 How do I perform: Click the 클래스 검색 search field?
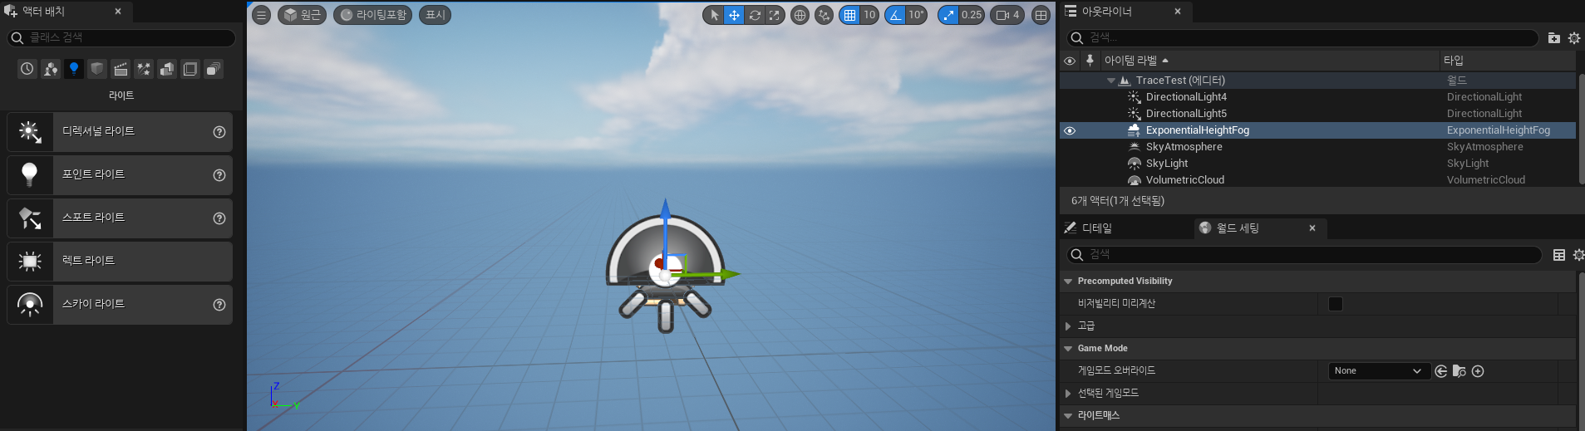point(121,38)
